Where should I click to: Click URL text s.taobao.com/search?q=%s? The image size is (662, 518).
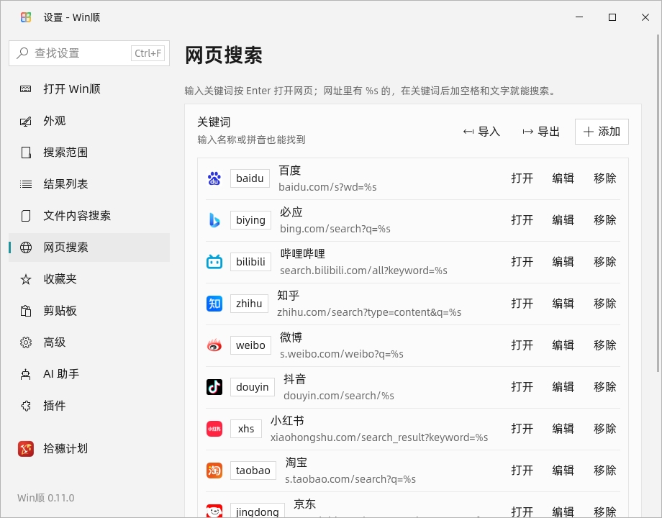tap(350, 479)
